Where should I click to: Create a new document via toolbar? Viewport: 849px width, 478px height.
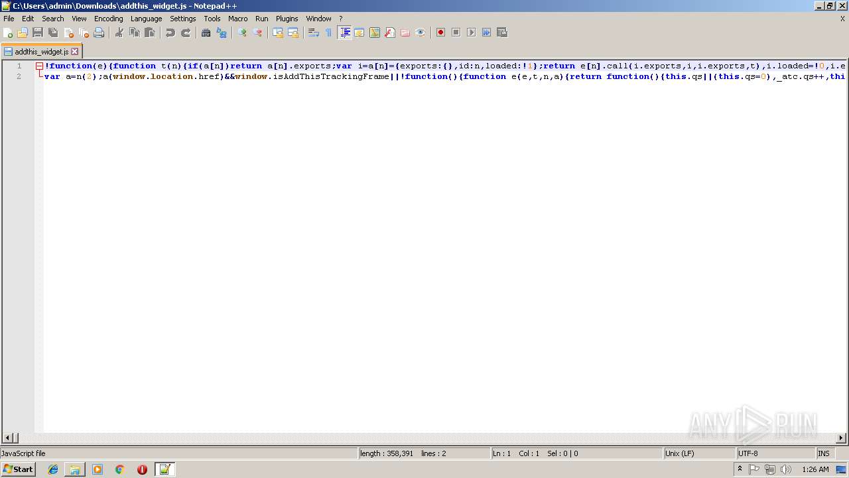(8, 33)
